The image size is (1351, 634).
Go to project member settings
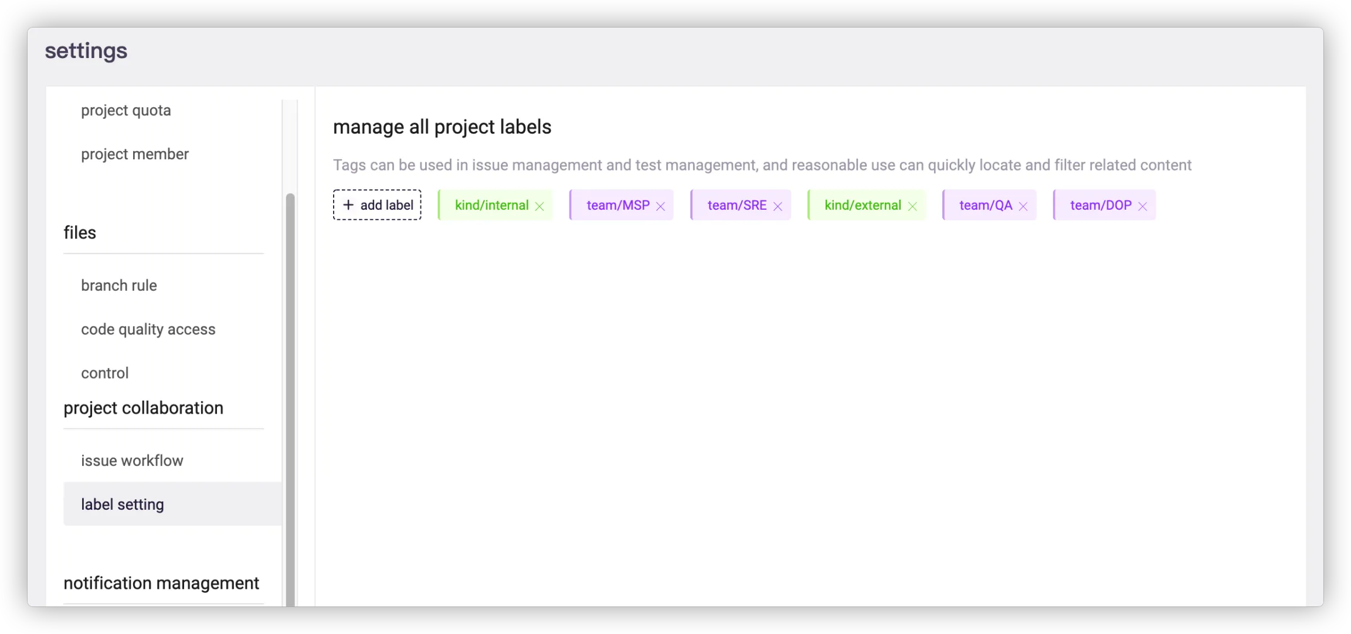[135, 154]
